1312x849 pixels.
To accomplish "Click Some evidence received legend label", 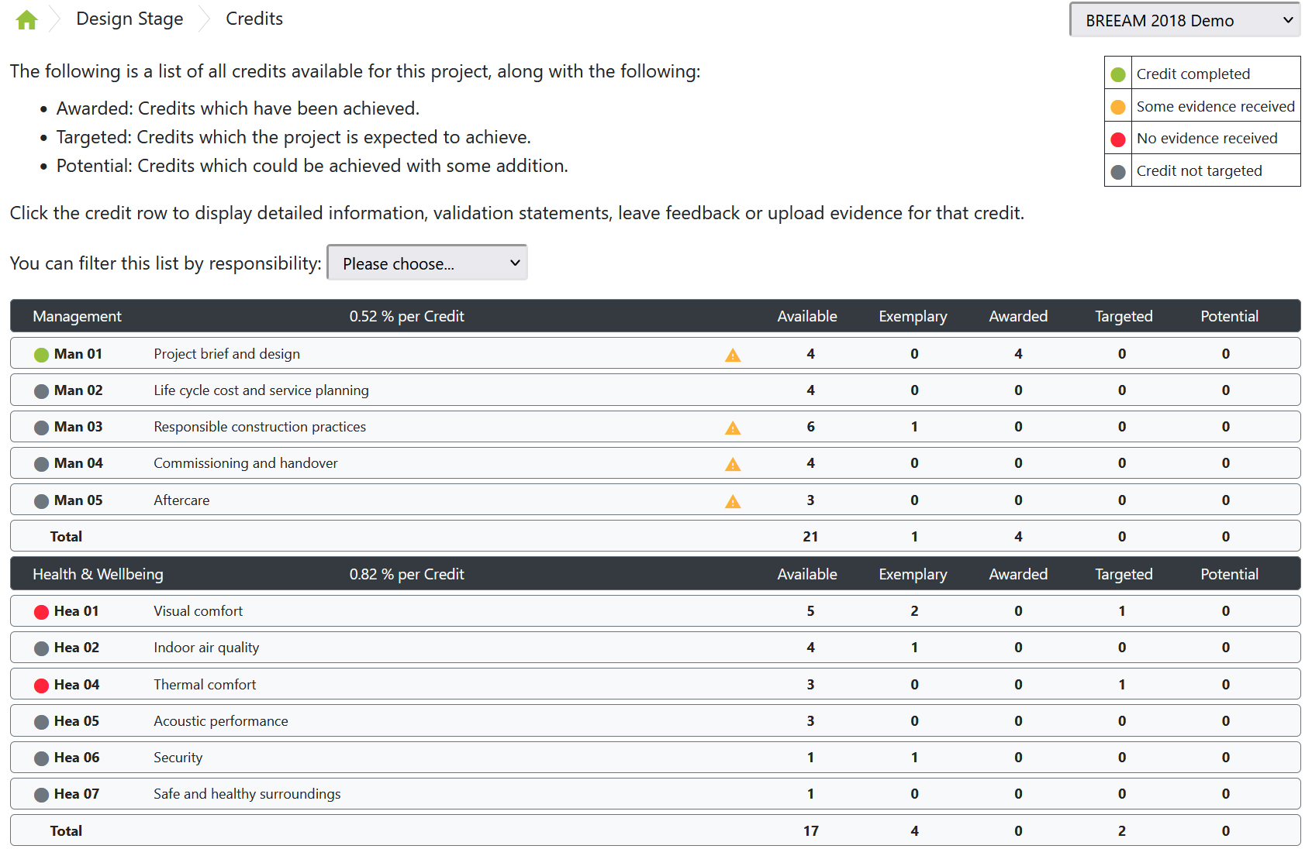I will click(1215, 106).
